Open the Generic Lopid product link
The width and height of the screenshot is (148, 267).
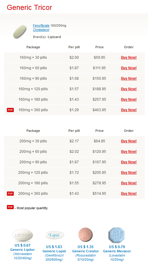click(54, 251)
